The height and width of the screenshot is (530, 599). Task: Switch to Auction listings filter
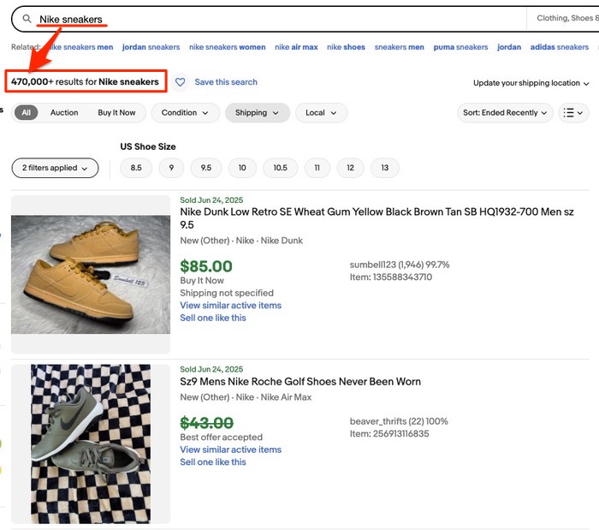pos(64,113)
